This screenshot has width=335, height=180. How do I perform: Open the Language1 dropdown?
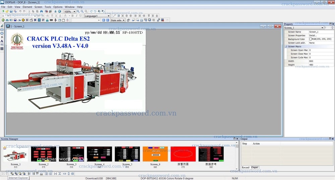[108, 16]
